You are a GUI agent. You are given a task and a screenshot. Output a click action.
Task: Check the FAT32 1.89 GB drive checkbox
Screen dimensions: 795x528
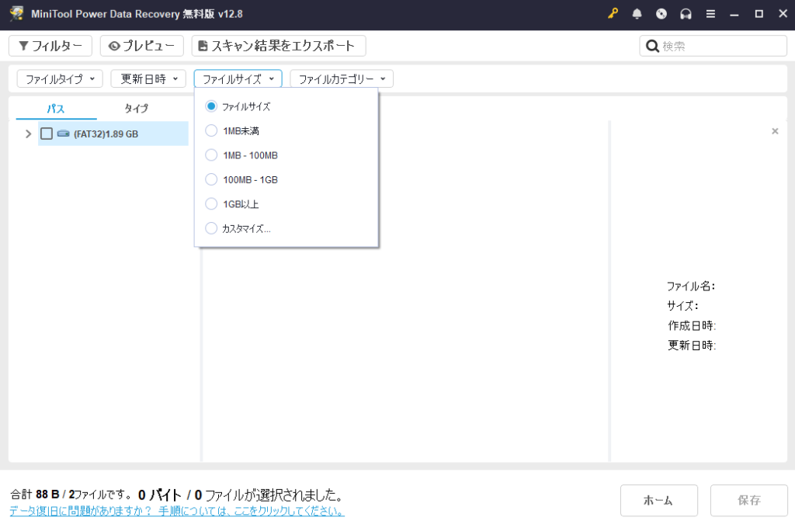click(47, 134)
